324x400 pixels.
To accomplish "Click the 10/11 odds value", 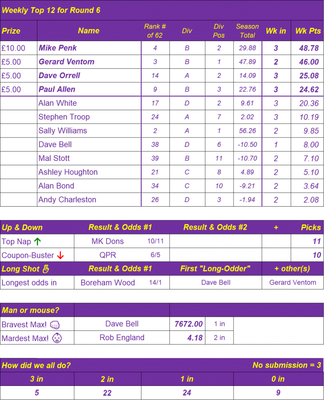I will [156, 241].
